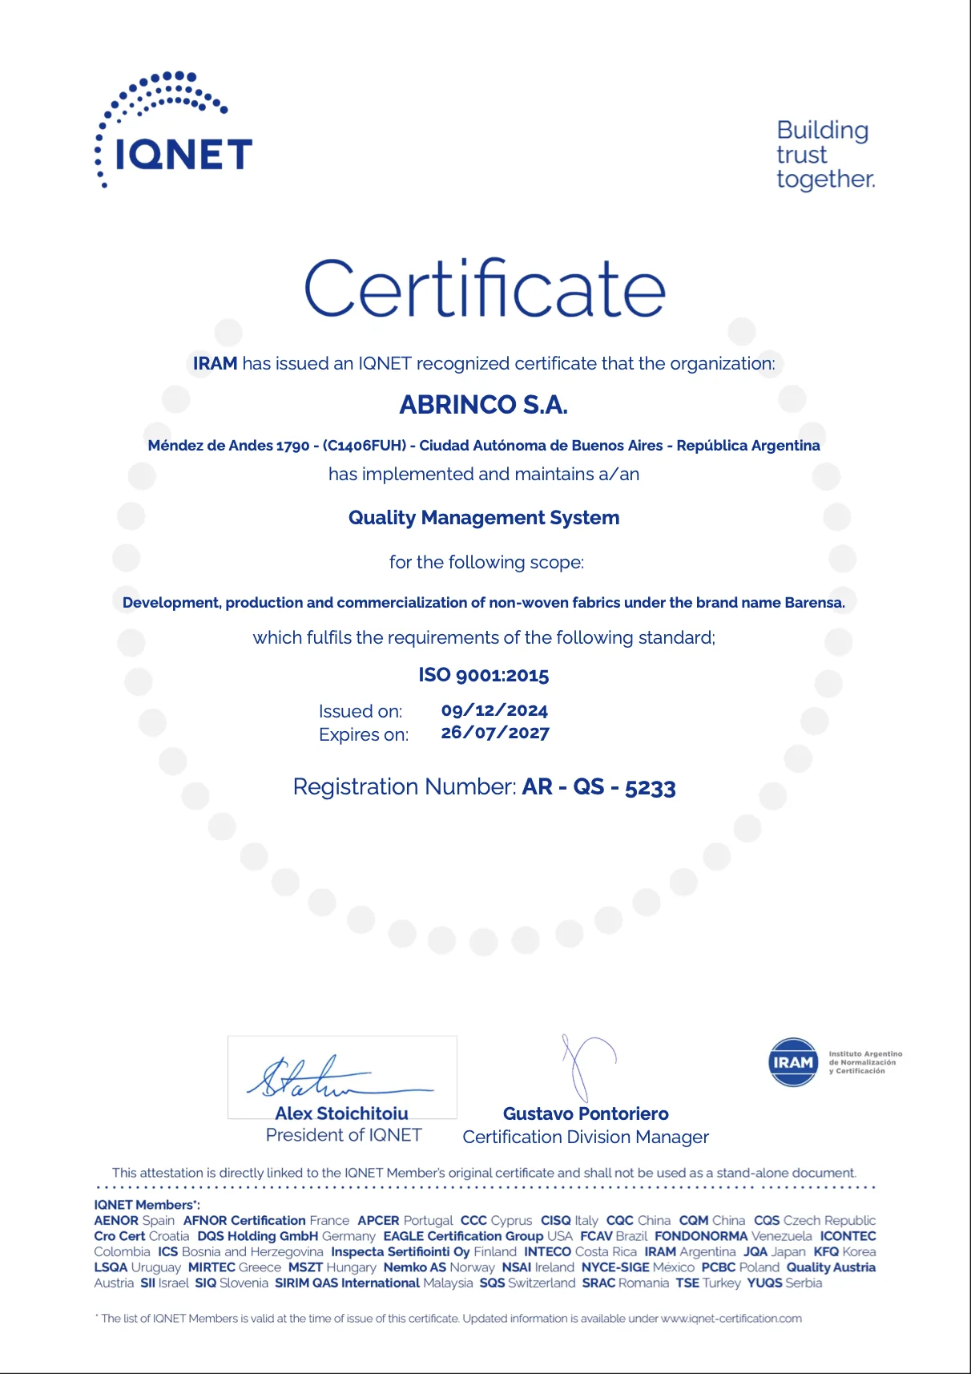The height and width of the screenshot is (1374, 971).
Task: Click 'SIRIM QAS International' member entry
Action: pyautogui.click(x=347, y=1283)
